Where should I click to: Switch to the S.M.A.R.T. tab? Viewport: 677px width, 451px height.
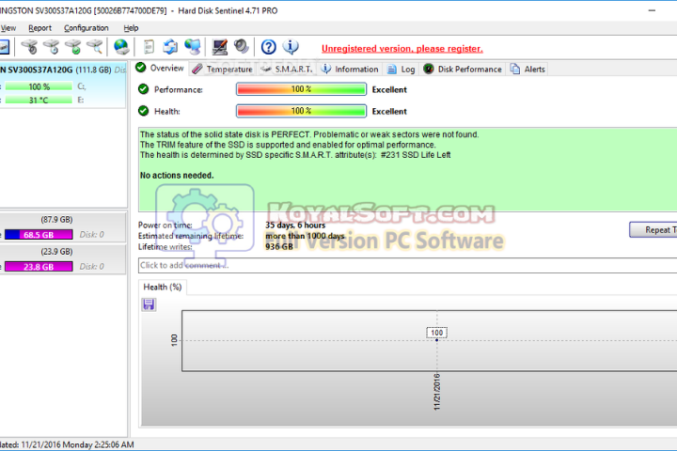click(x=287, y=69)
